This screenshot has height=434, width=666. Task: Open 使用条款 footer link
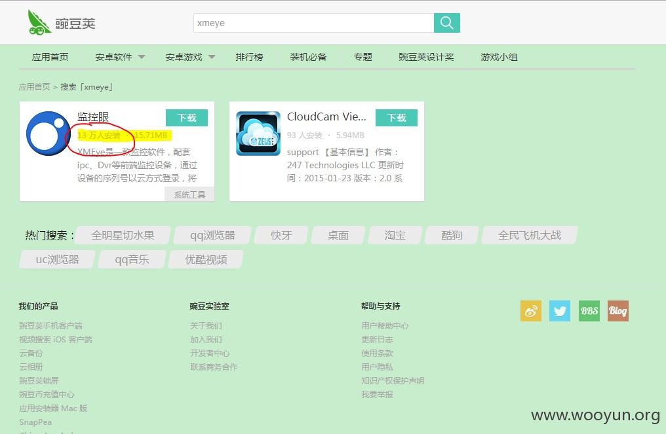[x=377, y=353]
